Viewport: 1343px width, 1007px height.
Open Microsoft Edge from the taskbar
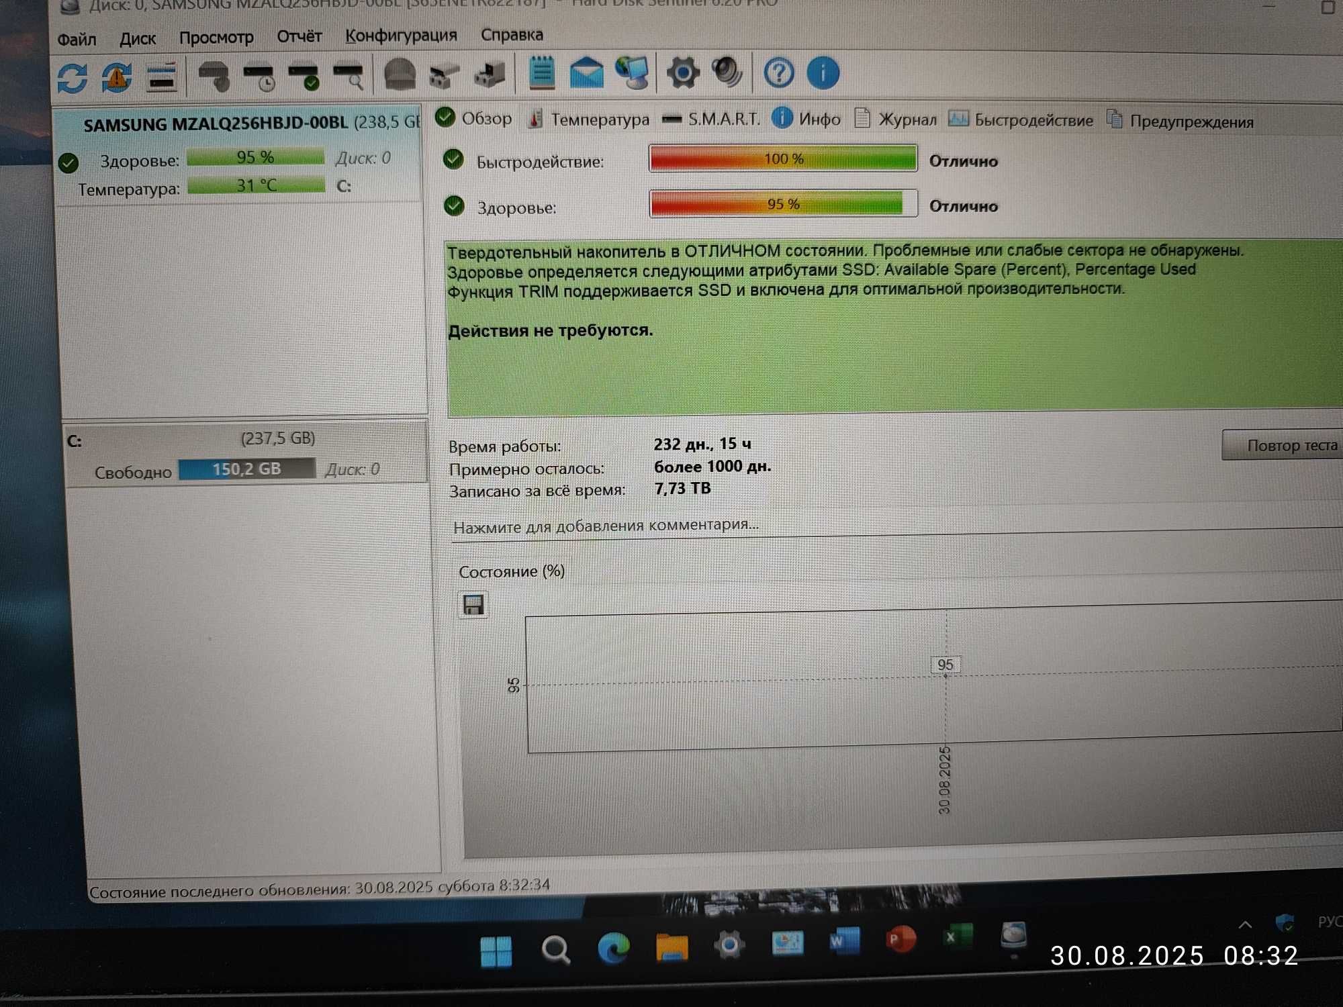coord(614,947)
